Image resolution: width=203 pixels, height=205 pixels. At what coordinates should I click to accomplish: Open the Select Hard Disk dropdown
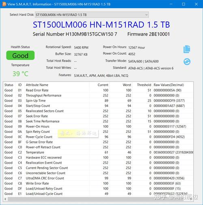(x=92, y=15)
